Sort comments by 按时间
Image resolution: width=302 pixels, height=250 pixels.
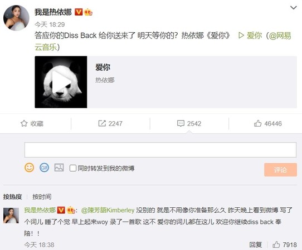coord(42,197)
